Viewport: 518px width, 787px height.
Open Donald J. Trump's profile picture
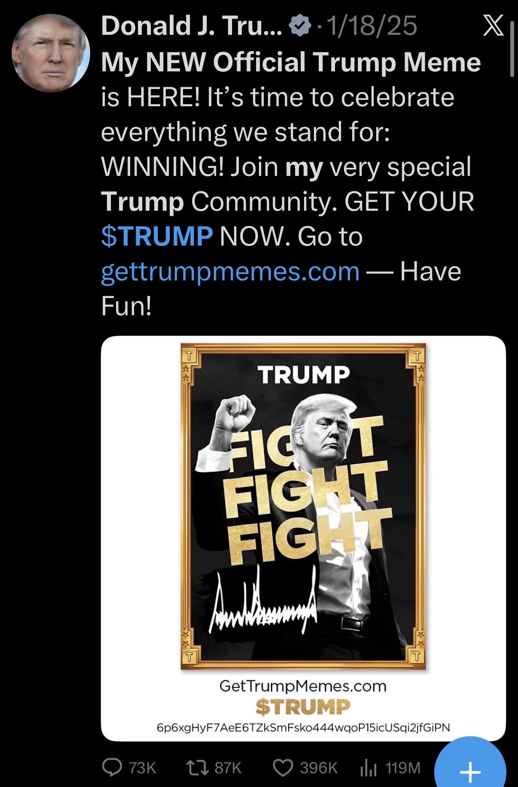click(51, 53)
